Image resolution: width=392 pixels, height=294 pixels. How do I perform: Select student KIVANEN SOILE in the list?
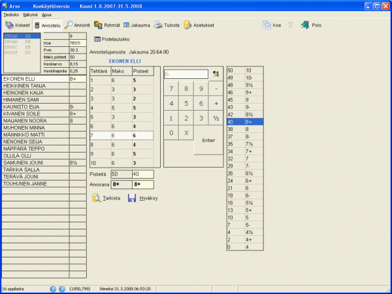(x=35, y=113)
